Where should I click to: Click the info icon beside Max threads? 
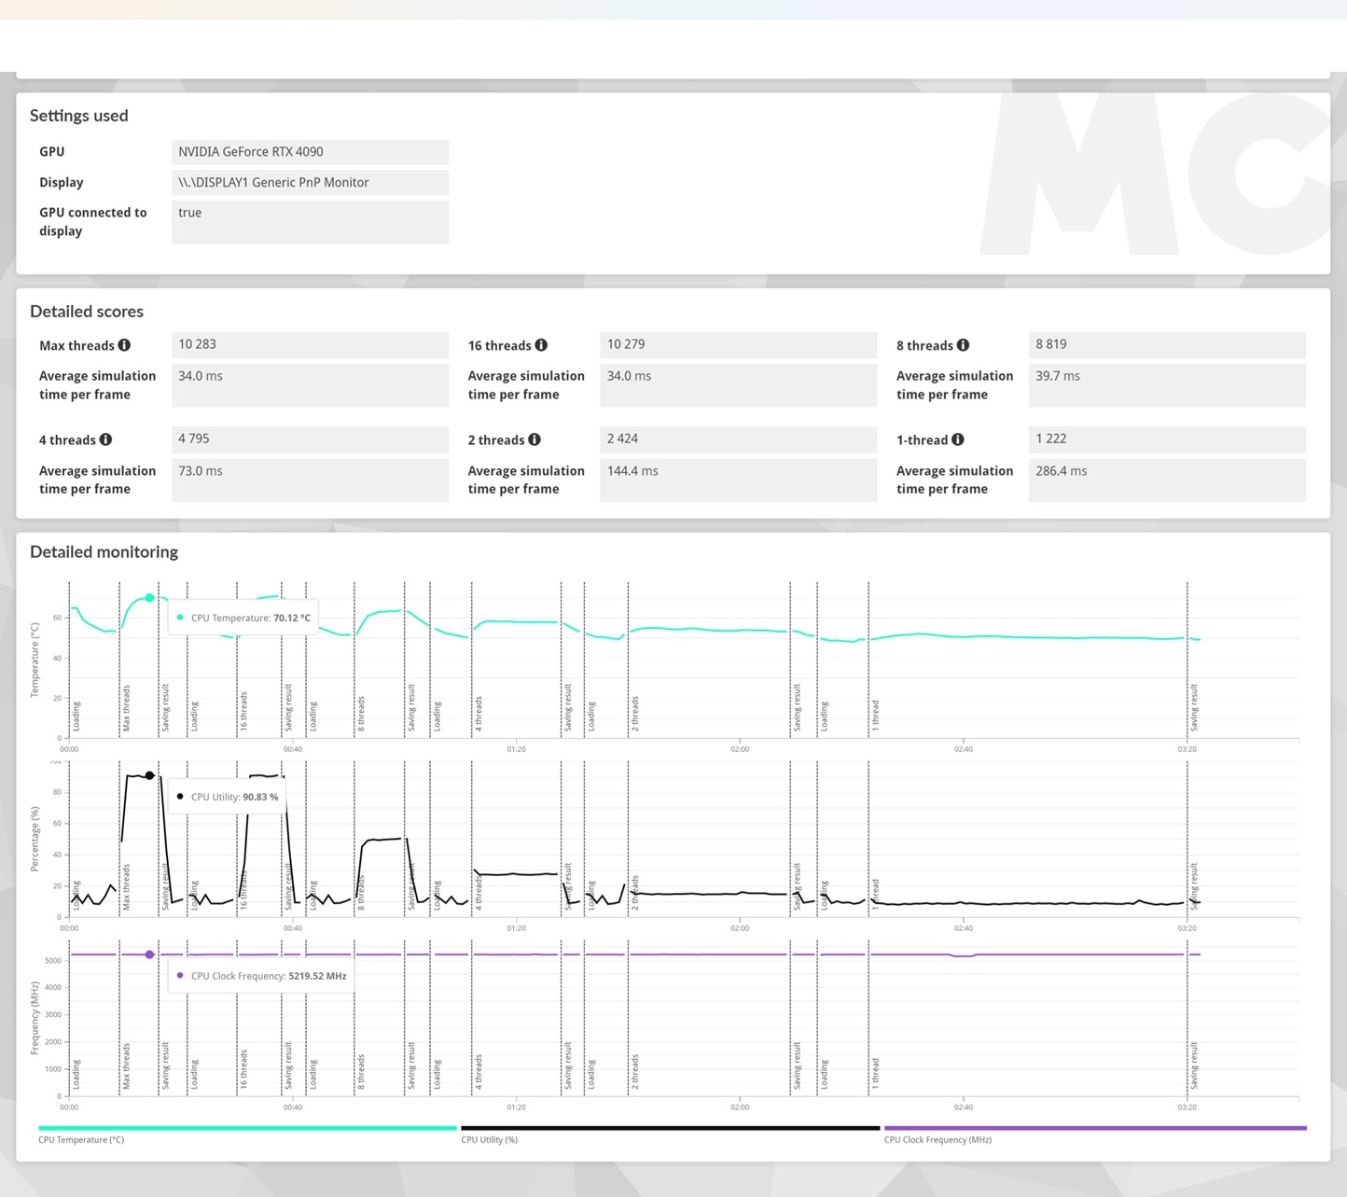click(x=124, y=345)
